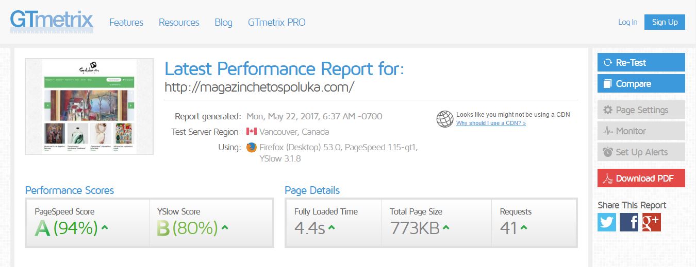The width and height of the screenshot is (696, 267).
Task: Click the Page Details heading
Action: 312,190
